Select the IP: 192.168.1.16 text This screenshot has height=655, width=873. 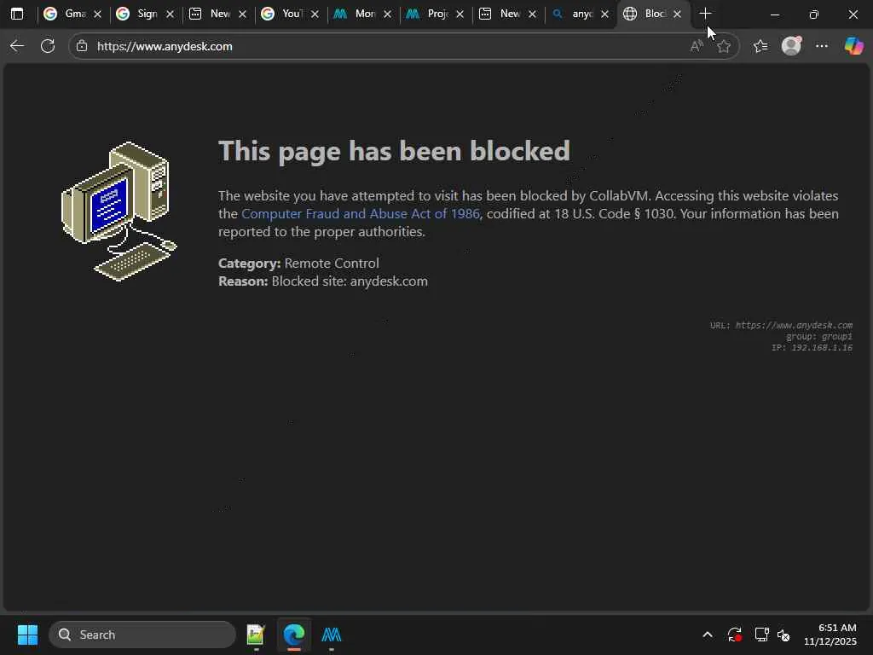pyautogui.click(x=812, y=348)
